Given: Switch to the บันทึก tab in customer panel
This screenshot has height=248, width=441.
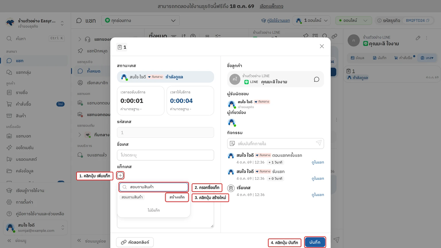Looking at the screenshot, I should [x=380, y=58].
